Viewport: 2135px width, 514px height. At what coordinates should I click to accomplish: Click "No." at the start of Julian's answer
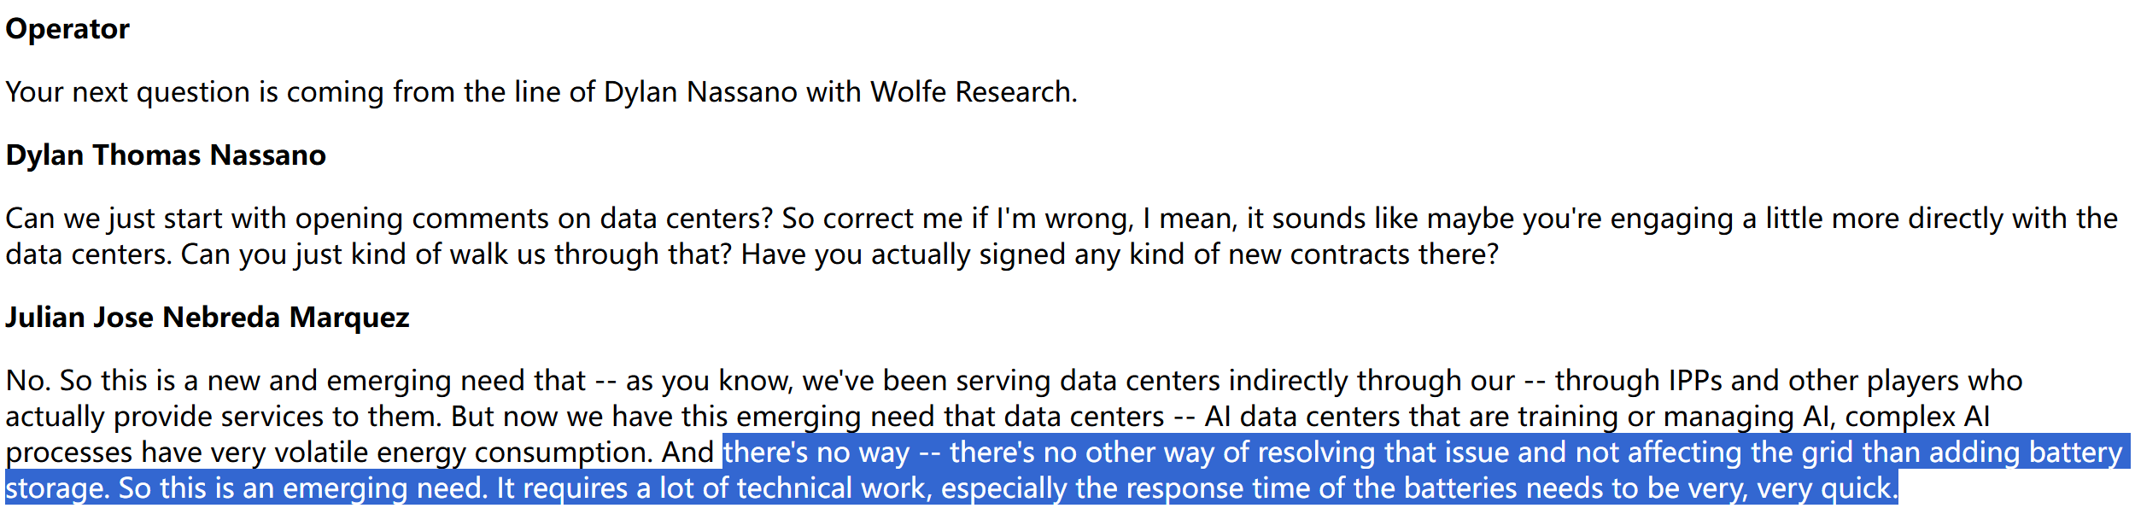27,381
